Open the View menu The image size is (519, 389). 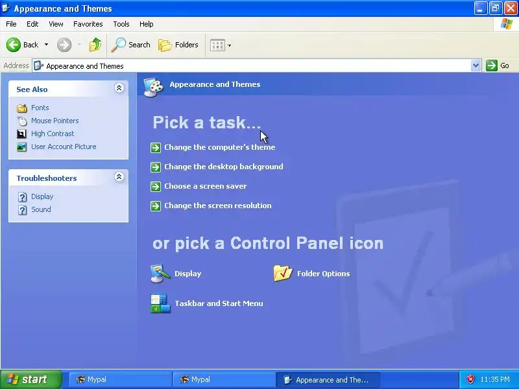tap(56, 24)
